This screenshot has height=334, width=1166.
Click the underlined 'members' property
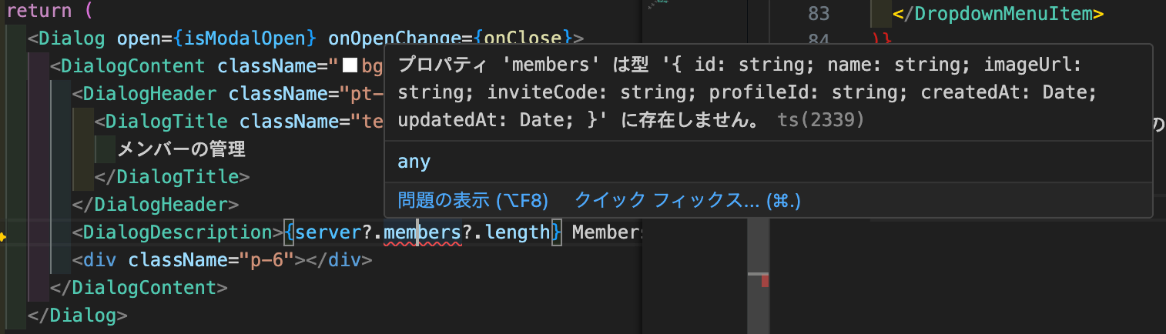click(422, 232)
